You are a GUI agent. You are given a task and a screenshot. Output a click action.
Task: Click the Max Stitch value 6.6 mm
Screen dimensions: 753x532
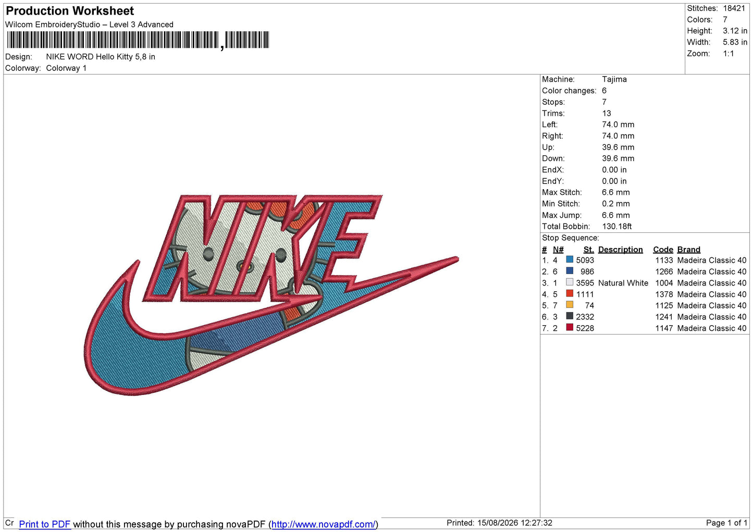(x=615, y=192)
